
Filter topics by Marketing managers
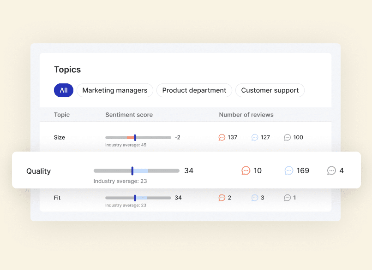[115, 90]
